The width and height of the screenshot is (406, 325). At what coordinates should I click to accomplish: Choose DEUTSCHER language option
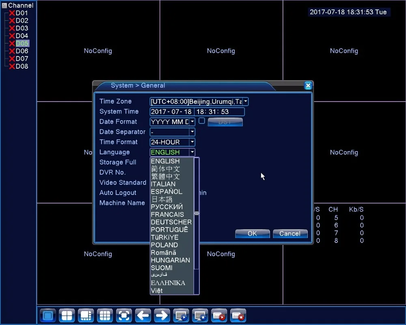172,222
